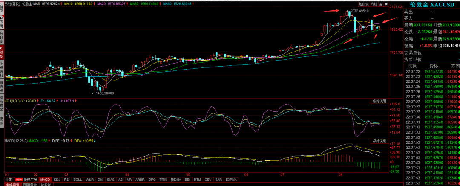Toggle the 均线 moving average display
This screenshot has width=460, height=186.
tap(374, 4)
